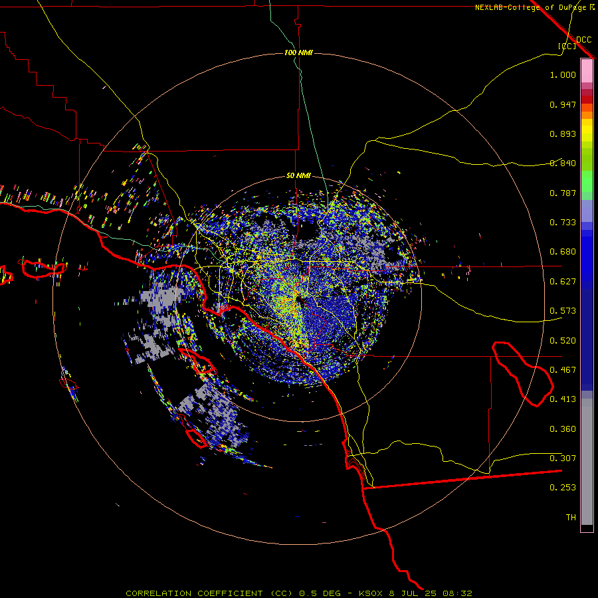The image size is (598, 598).
Task: Pick the light blue-violet color bar segment
Action: click(587, 211)
